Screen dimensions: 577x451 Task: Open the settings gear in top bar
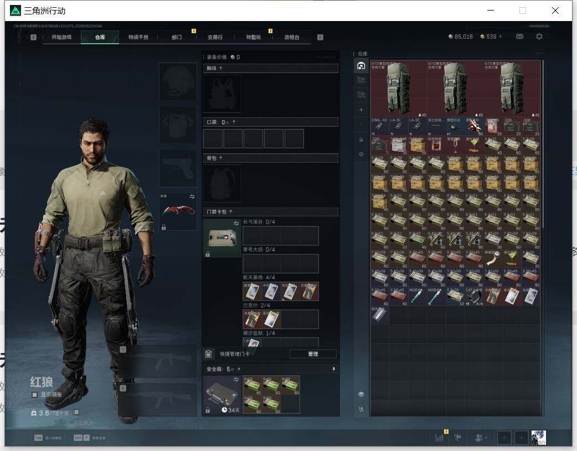tap(539, 37)
